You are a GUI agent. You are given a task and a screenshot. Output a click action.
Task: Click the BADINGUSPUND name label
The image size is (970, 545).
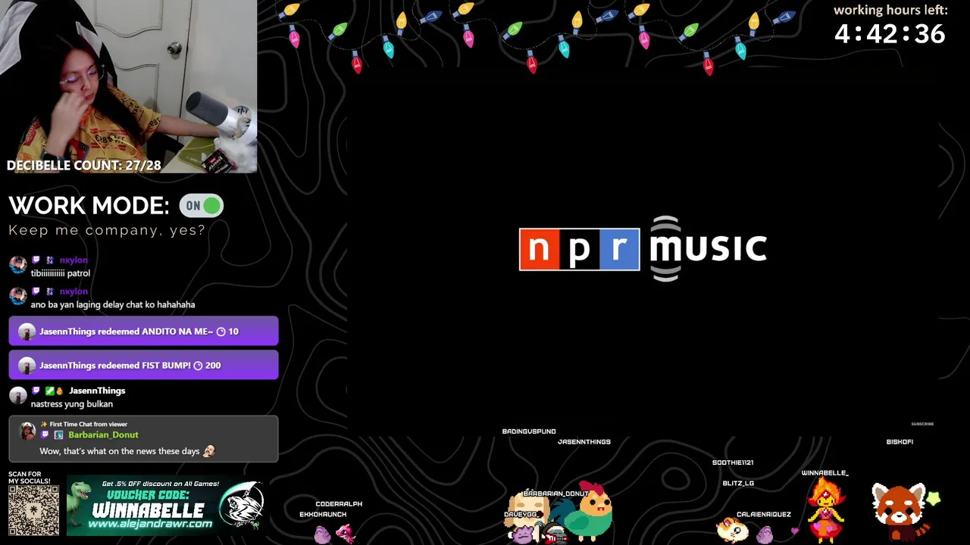pos(529,431)
